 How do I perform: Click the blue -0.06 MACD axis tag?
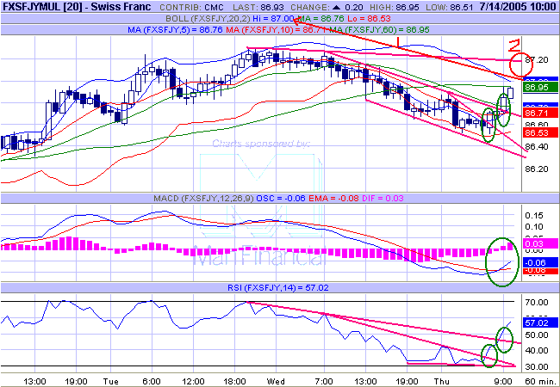(539, 263)
